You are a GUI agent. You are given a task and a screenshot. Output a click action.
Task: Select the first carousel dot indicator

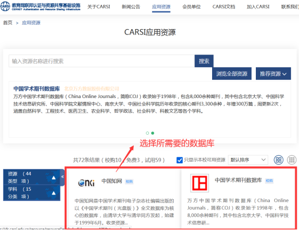[x=147, y=133]
